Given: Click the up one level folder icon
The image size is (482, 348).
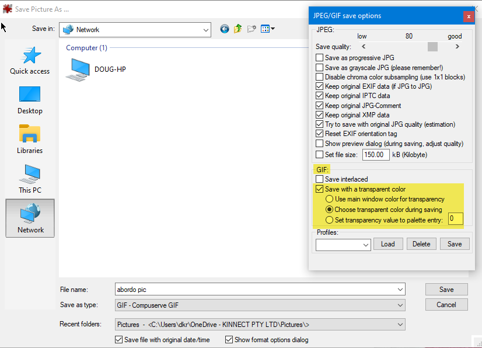Looking at the screenshot, I should [x=238, y=29].
